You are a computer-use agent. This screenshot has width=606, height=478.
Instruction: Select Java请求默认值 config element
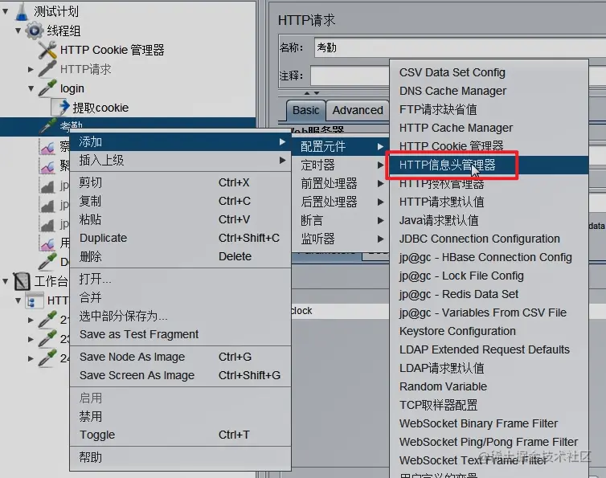point(489,220)
